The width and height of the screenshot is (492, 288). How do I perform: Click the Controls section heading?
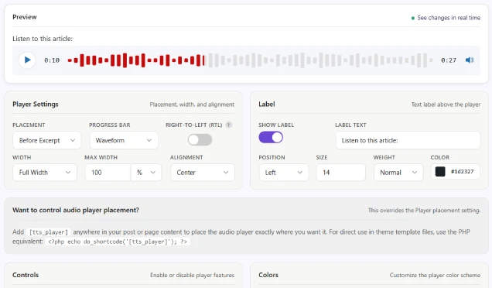(26, 275)
